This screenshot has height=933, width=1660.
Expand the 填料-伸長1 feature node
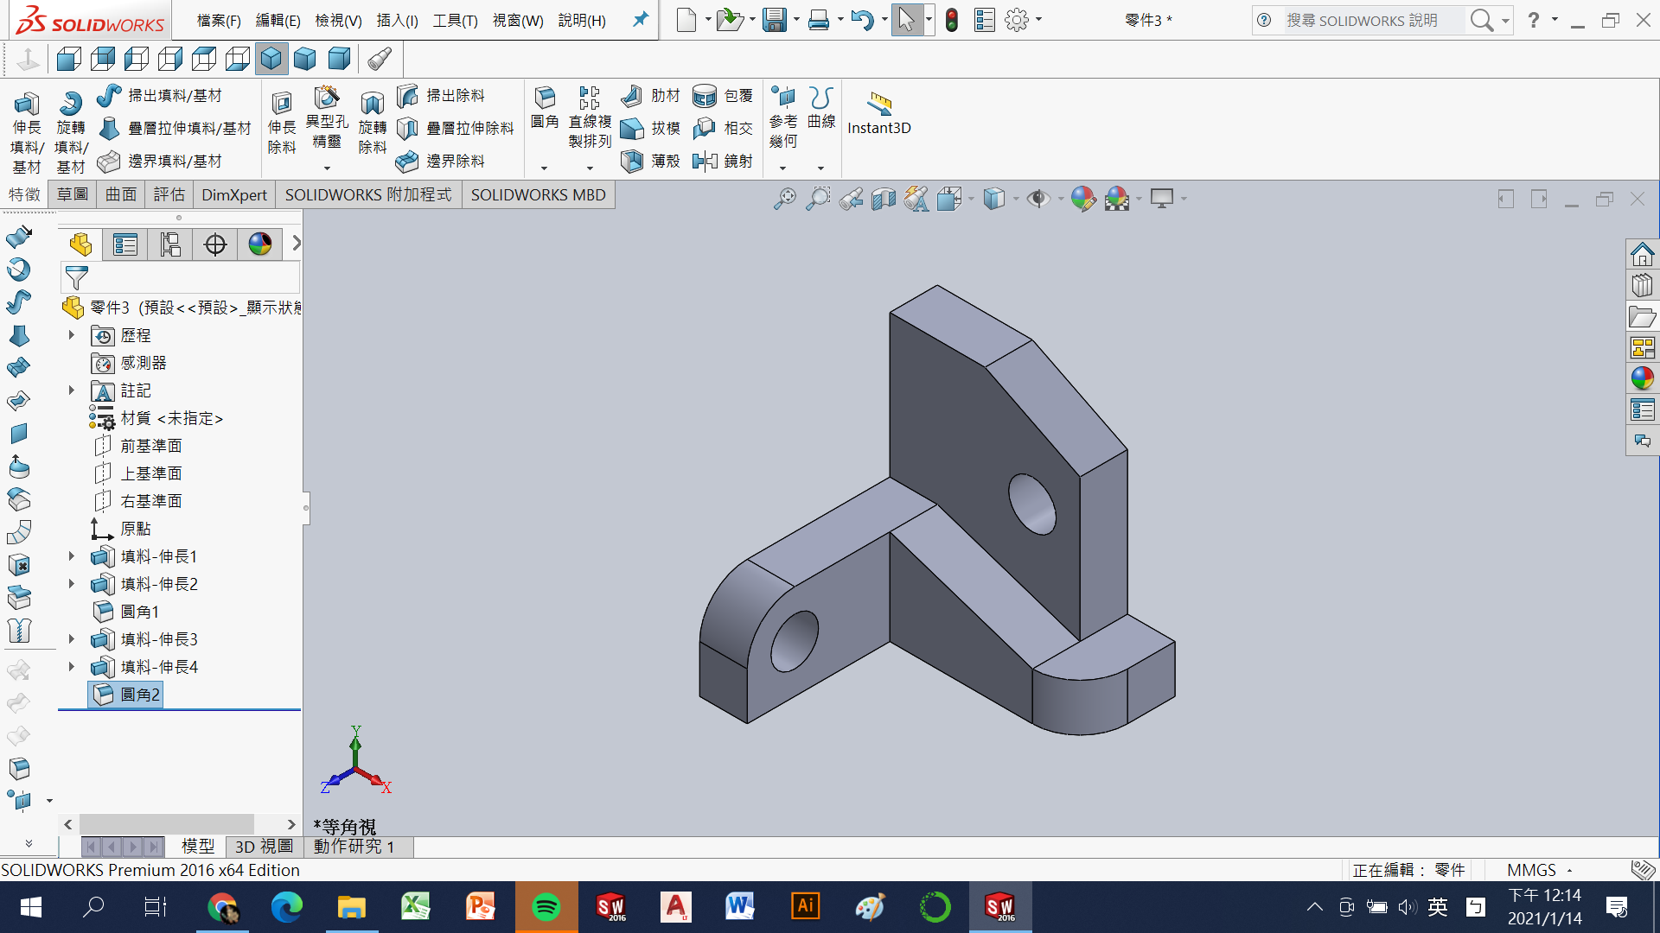(x=72, y=556)
